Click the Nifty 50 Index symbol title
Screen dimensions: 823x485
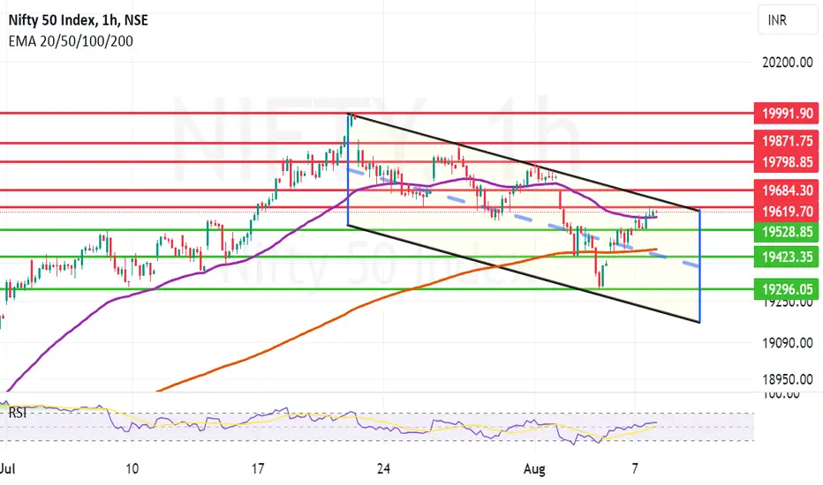[79, 20]
